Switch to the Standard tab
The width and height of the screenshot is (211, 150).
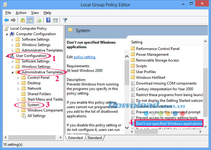[x=95, y=138]
